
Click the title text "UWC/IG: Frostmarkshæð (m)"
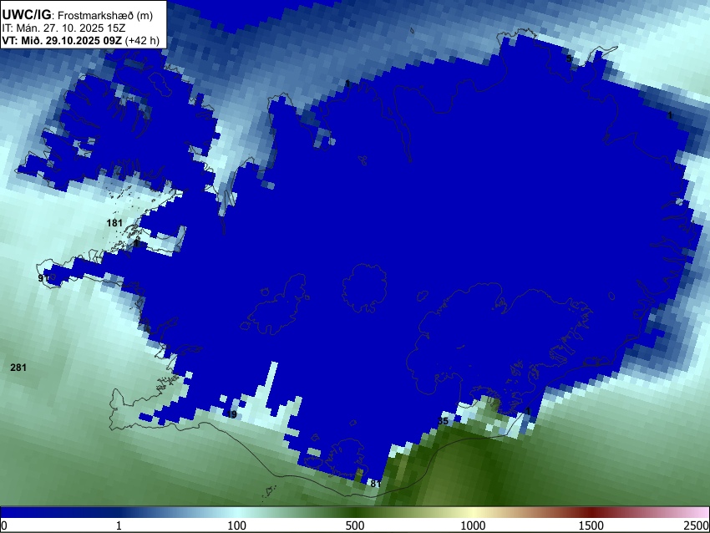coord(78,15)
